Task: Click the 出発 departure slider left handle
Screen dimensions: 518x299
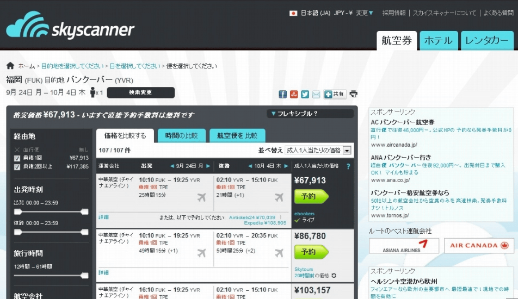Action: point(18,212)
